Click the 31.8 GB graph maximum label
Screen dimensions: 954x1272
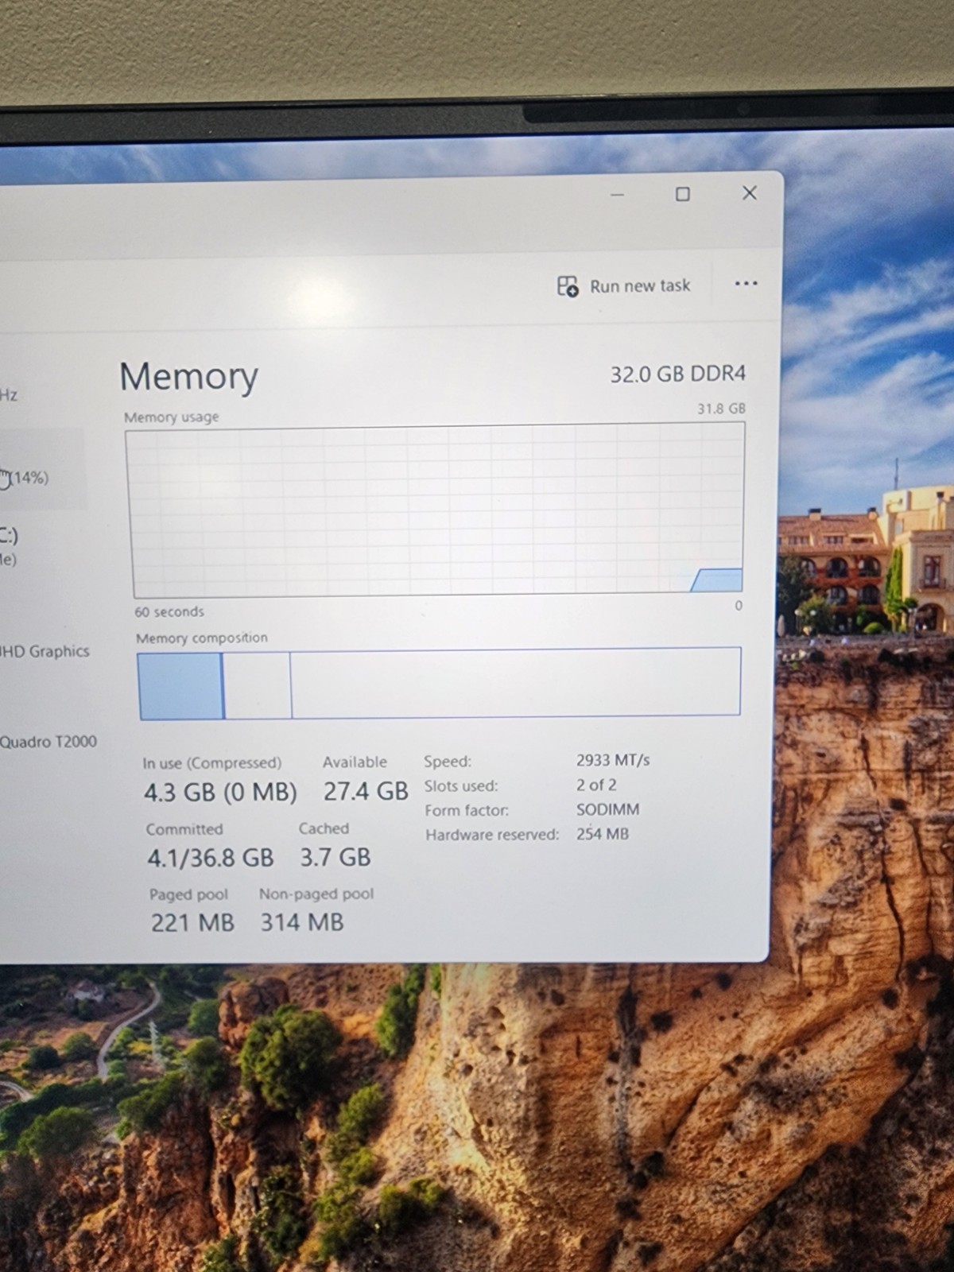tap(721, 409)
